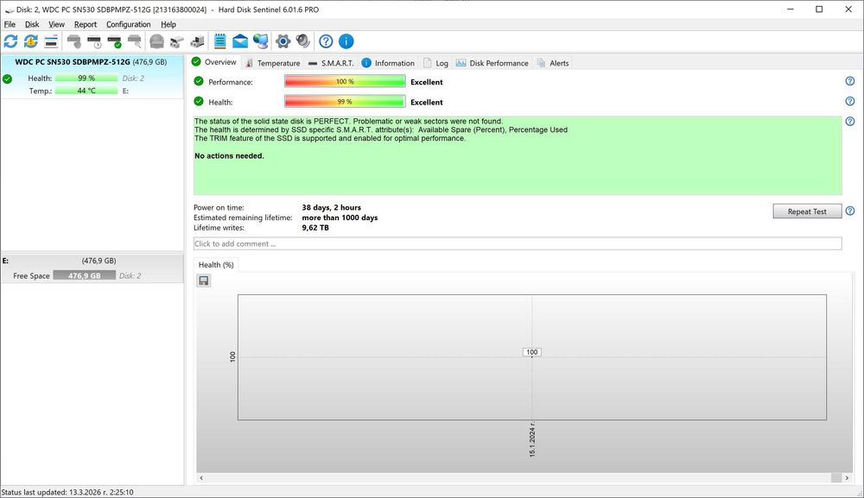Open the Disk menu
864x498 pixels.
(x=32, y=24)
